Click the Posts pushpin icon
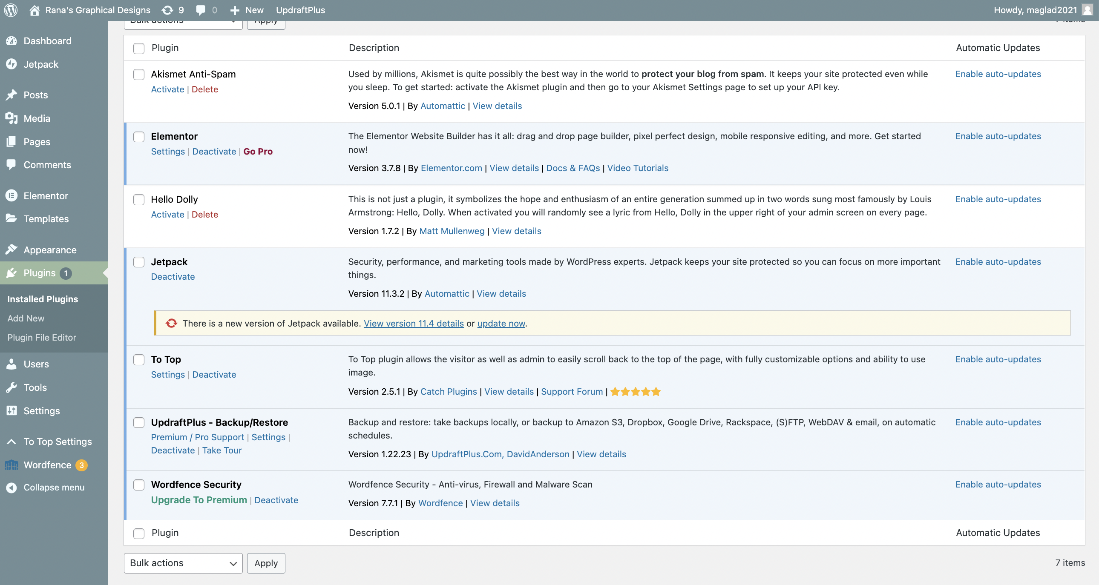The image size is (1099, 585). pos(12,95)
